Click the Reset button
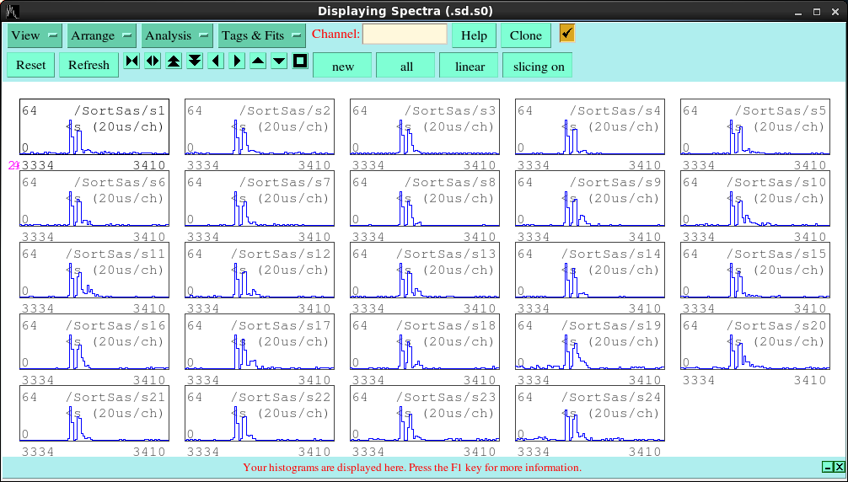Screen dimensions: 848x482 [31, 65]
